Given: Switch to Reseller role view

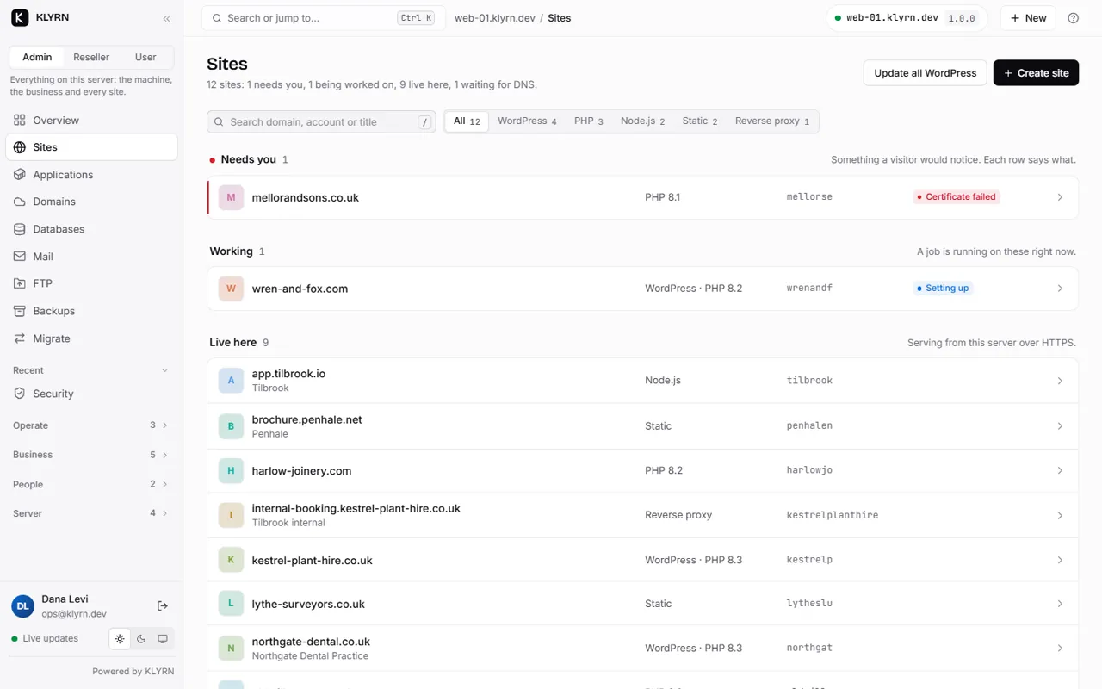Looking at the screenshot, I should [x=91, y=57].
